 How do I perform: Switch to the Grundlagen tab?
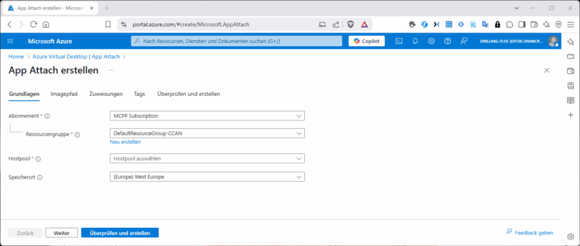point(24,94)
